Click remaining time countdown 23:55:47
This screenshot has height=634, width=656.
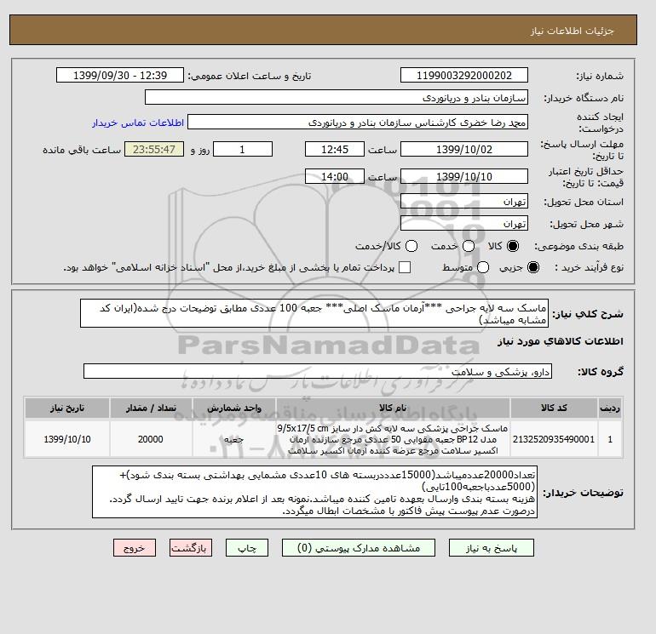[154, 149]
